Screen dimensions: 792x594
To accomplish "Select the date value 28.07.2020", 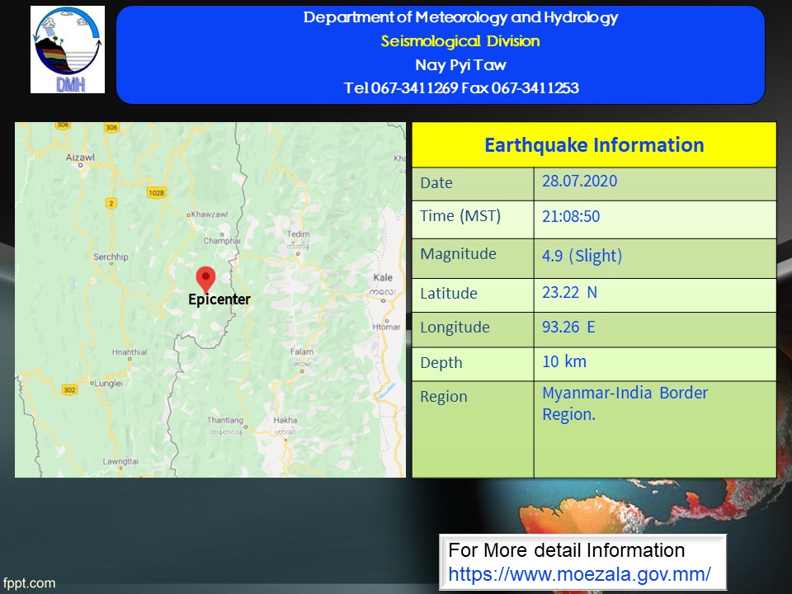I will (579, 182).
